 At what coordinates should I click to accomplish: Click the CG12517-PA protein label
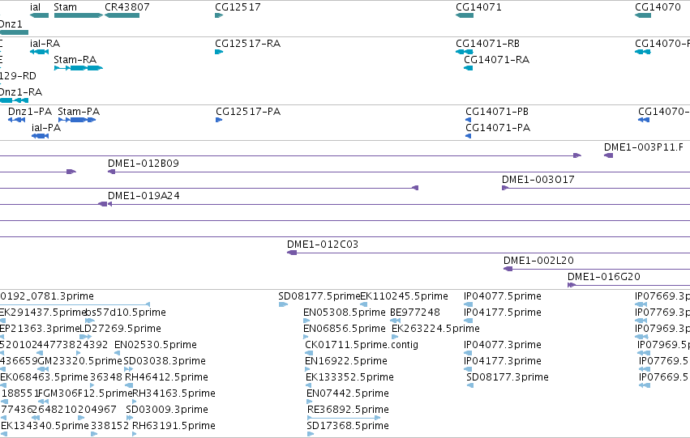(x=248, y=112)
